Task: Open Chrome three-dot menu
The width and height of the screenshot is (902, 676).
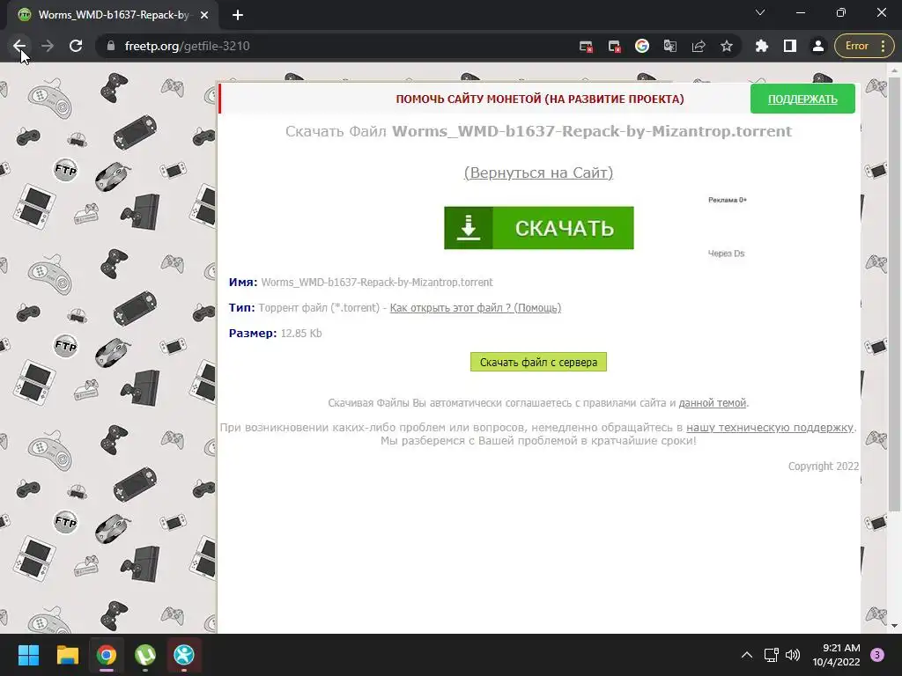Action: point(884,46)
